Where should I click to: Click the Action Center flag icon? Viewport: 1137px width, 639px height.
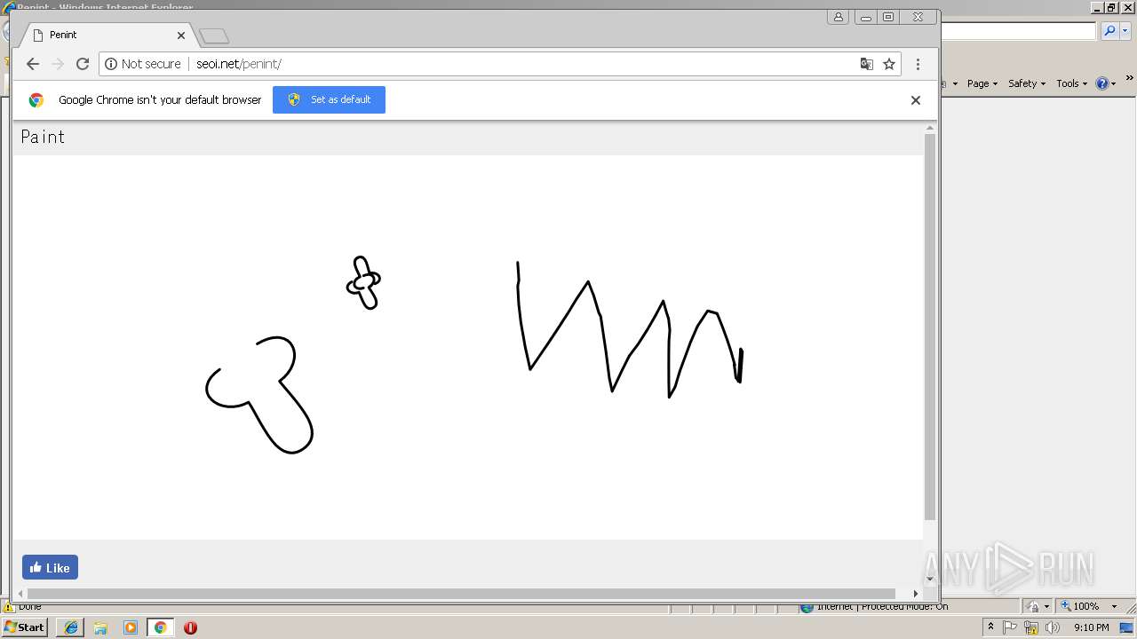[1010, 627]
